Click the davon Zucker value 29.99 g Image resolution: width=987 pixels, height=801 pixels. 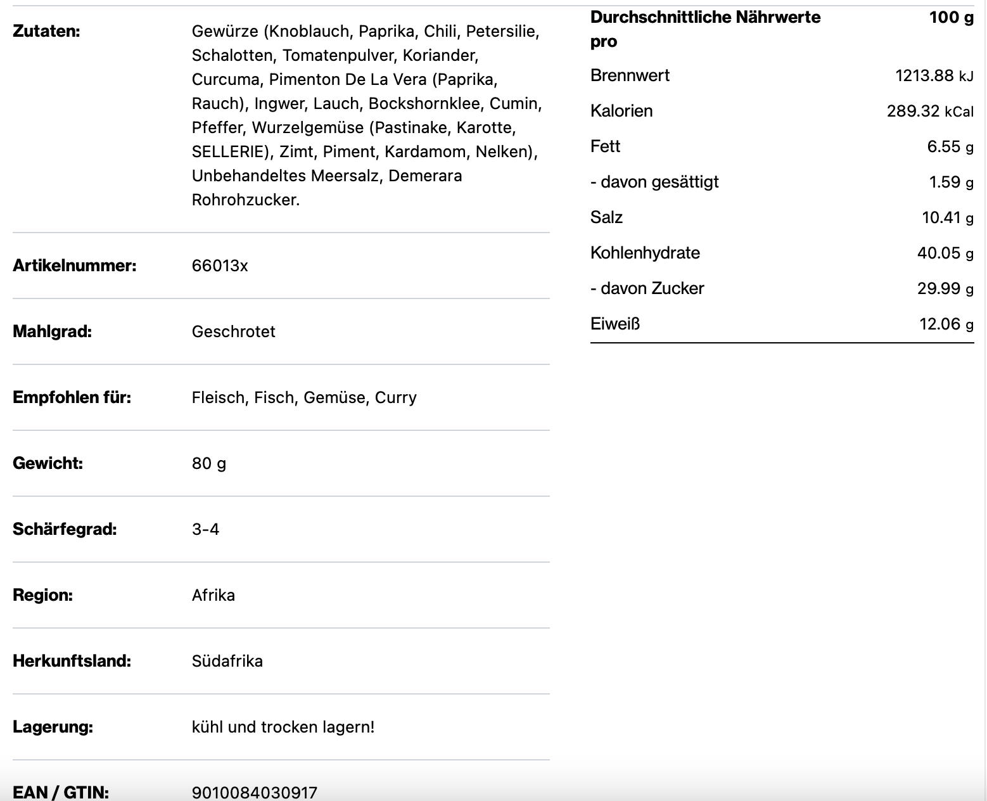pos(945,288)
